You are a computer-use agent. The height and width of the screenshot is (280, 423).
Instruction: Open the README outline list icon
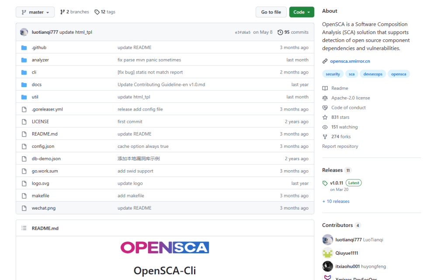click(24, 228)
